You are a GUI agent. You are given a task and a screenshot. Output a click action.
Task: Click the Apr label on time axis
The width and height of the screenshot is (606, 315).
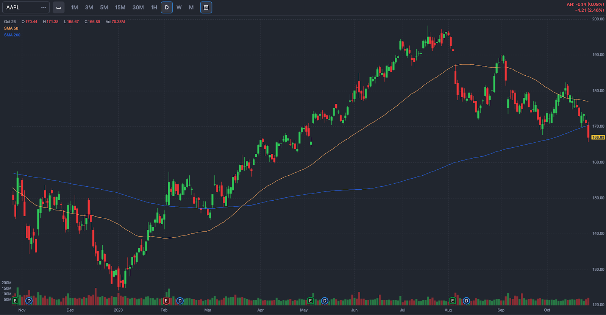(x=260, y=310)
